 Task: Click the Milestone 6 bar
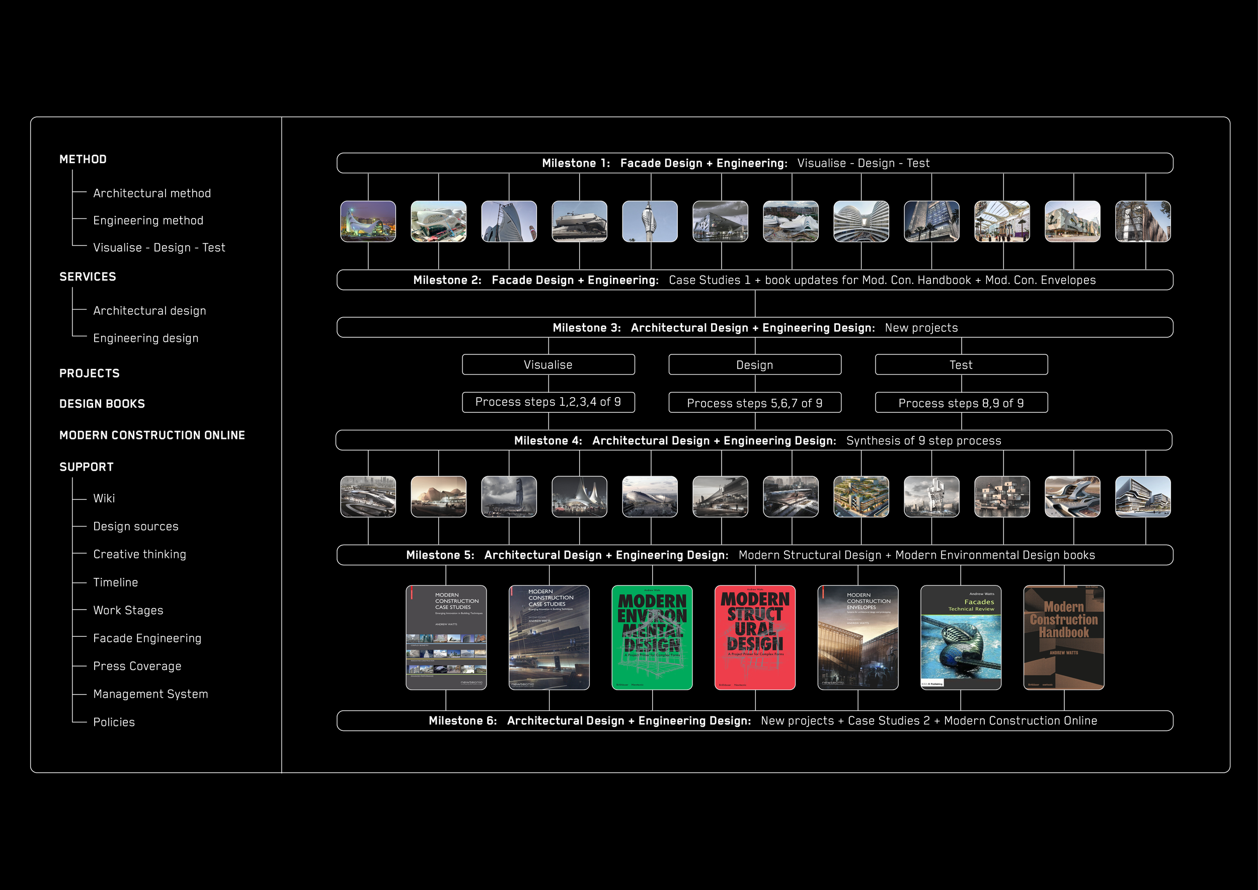[754, 721]
